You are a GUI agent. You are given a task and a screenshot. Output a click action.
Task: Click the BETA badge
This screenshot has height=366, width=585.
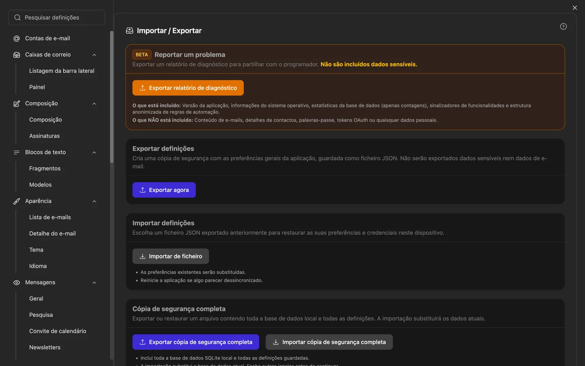click(142, 54)
